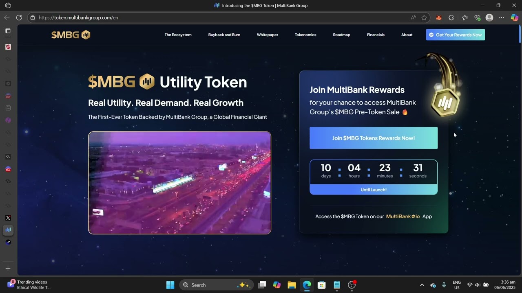This screenshot has width=522, height=293.
Task: Switch to the X (Twitter) vertical tab
Action: pos(8,218)
